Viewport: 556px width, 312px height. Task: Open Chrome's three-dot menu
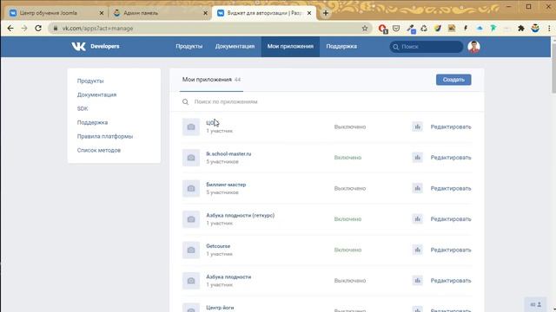coord(549,29)
